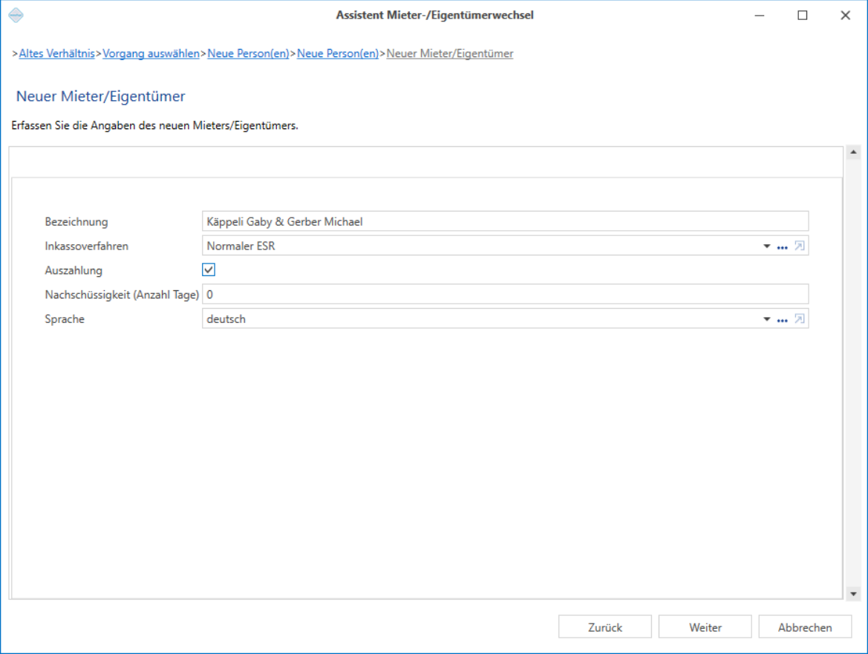This screenshot has width=868, height=654.
Task: Open the Inkassoverfahren three-dots lookup
Action: [782, 246]
